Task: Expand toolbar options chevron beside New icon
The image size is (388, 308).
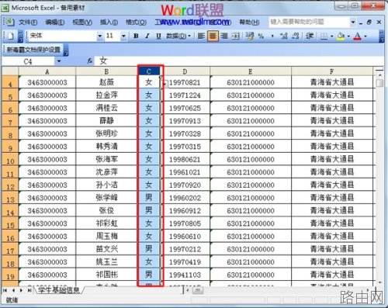Action: click(20, 36)
